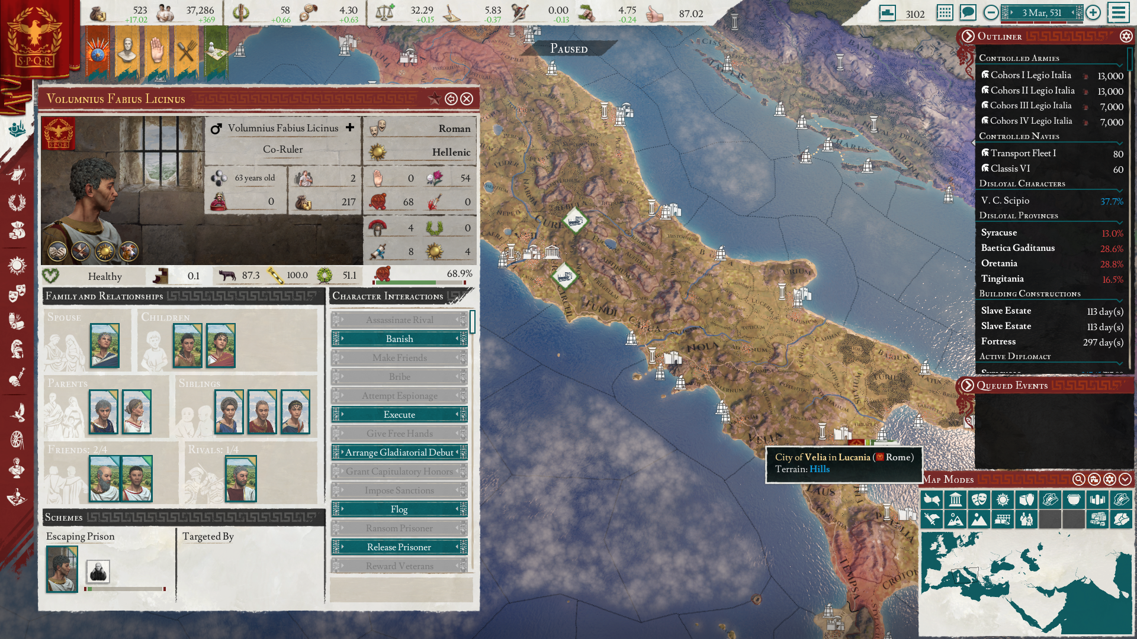
Task: Select the aqueduct buildings map mode
Action: pos(1003,519)
